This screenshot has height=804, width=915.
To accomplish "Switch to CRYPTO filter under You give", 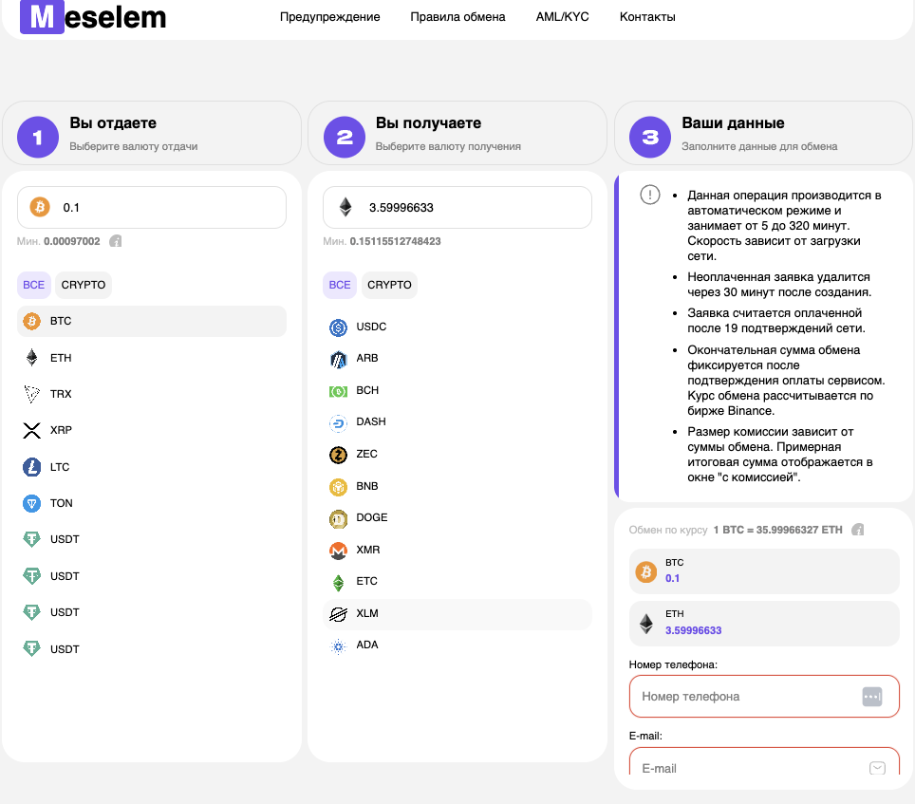I will pos(84,285).
